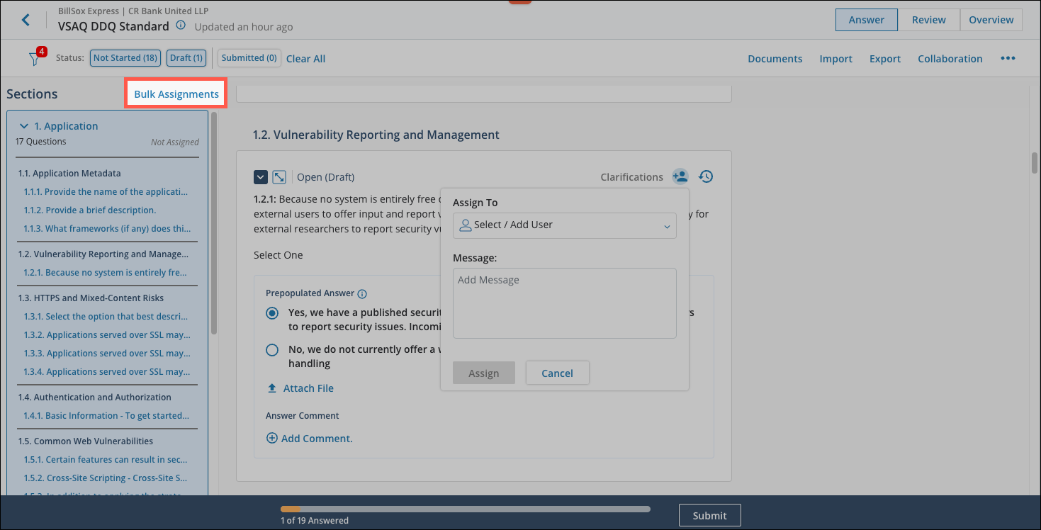The width and height of the screenshot is (1041, 530).
Task: Toggle the Not Started (18) status filter
Action: pyautogui.click(x=125, y=58)
